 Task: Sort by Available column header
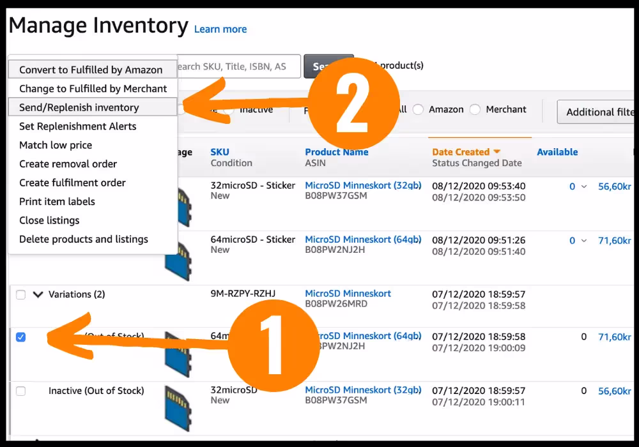click(x=557, y=152)
